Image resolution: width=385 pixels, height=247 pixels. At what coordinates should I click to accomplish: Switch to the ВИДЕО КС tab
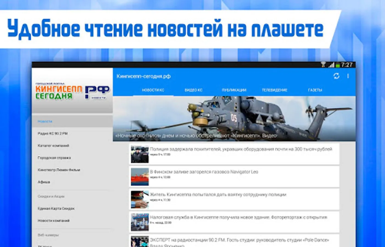point(193,90)
